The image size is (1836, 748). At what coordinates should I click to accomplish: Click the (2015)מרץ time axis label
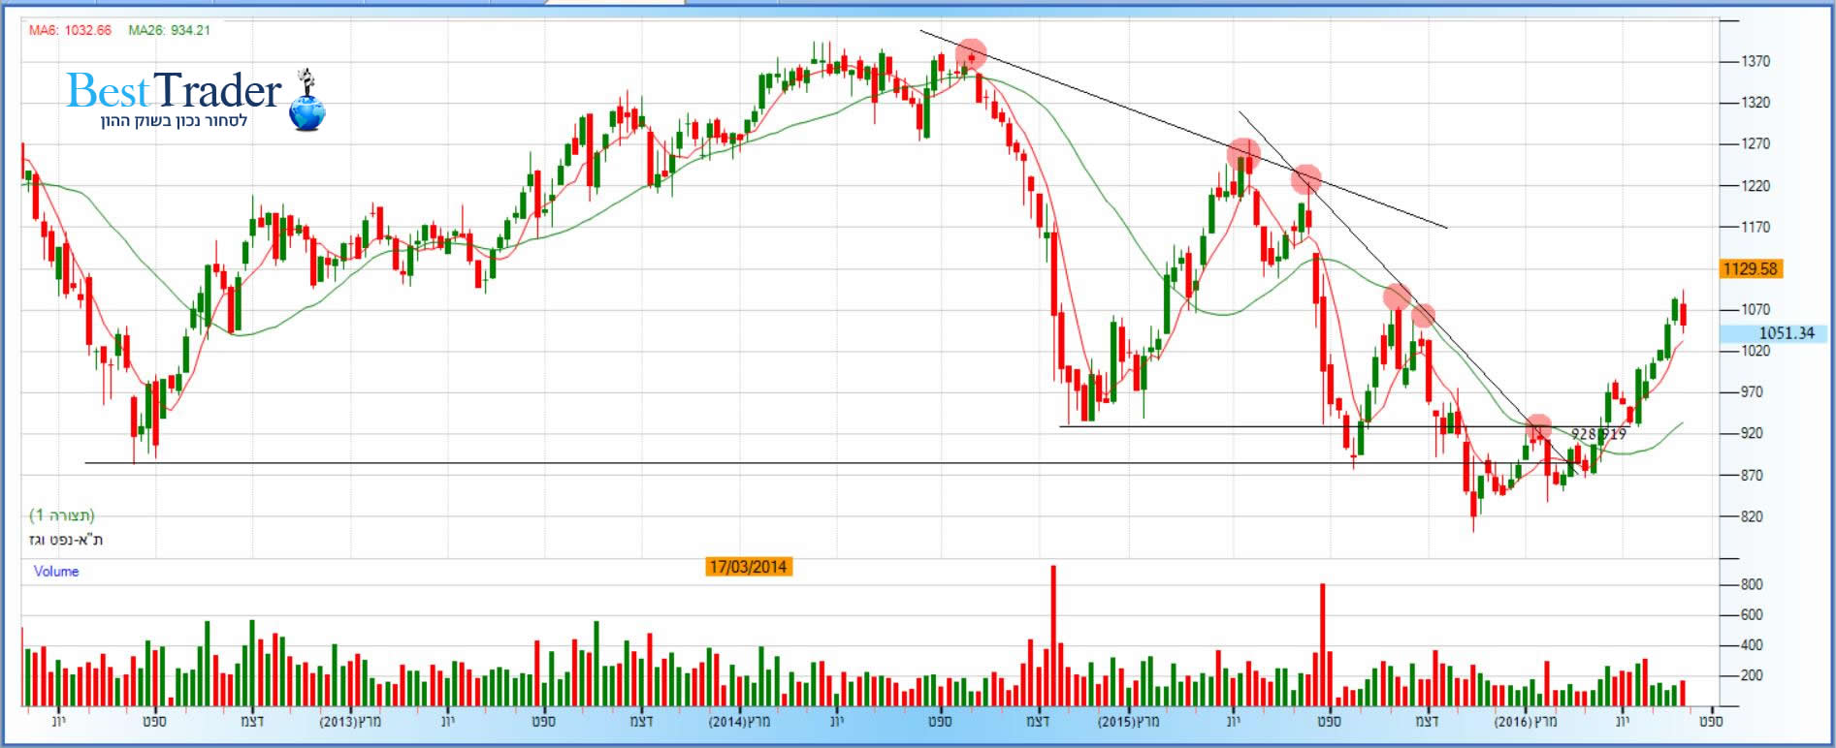[1129, 722]
